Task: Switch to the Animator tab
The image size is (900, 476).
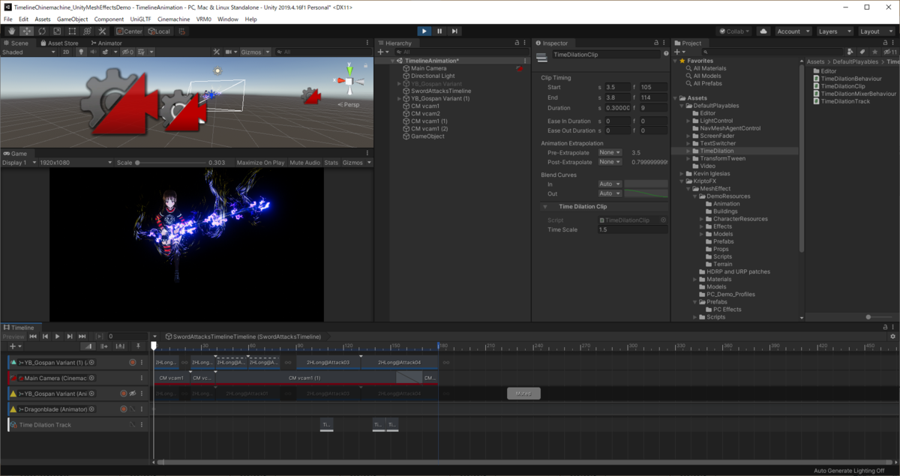Action: pos(106,43)
